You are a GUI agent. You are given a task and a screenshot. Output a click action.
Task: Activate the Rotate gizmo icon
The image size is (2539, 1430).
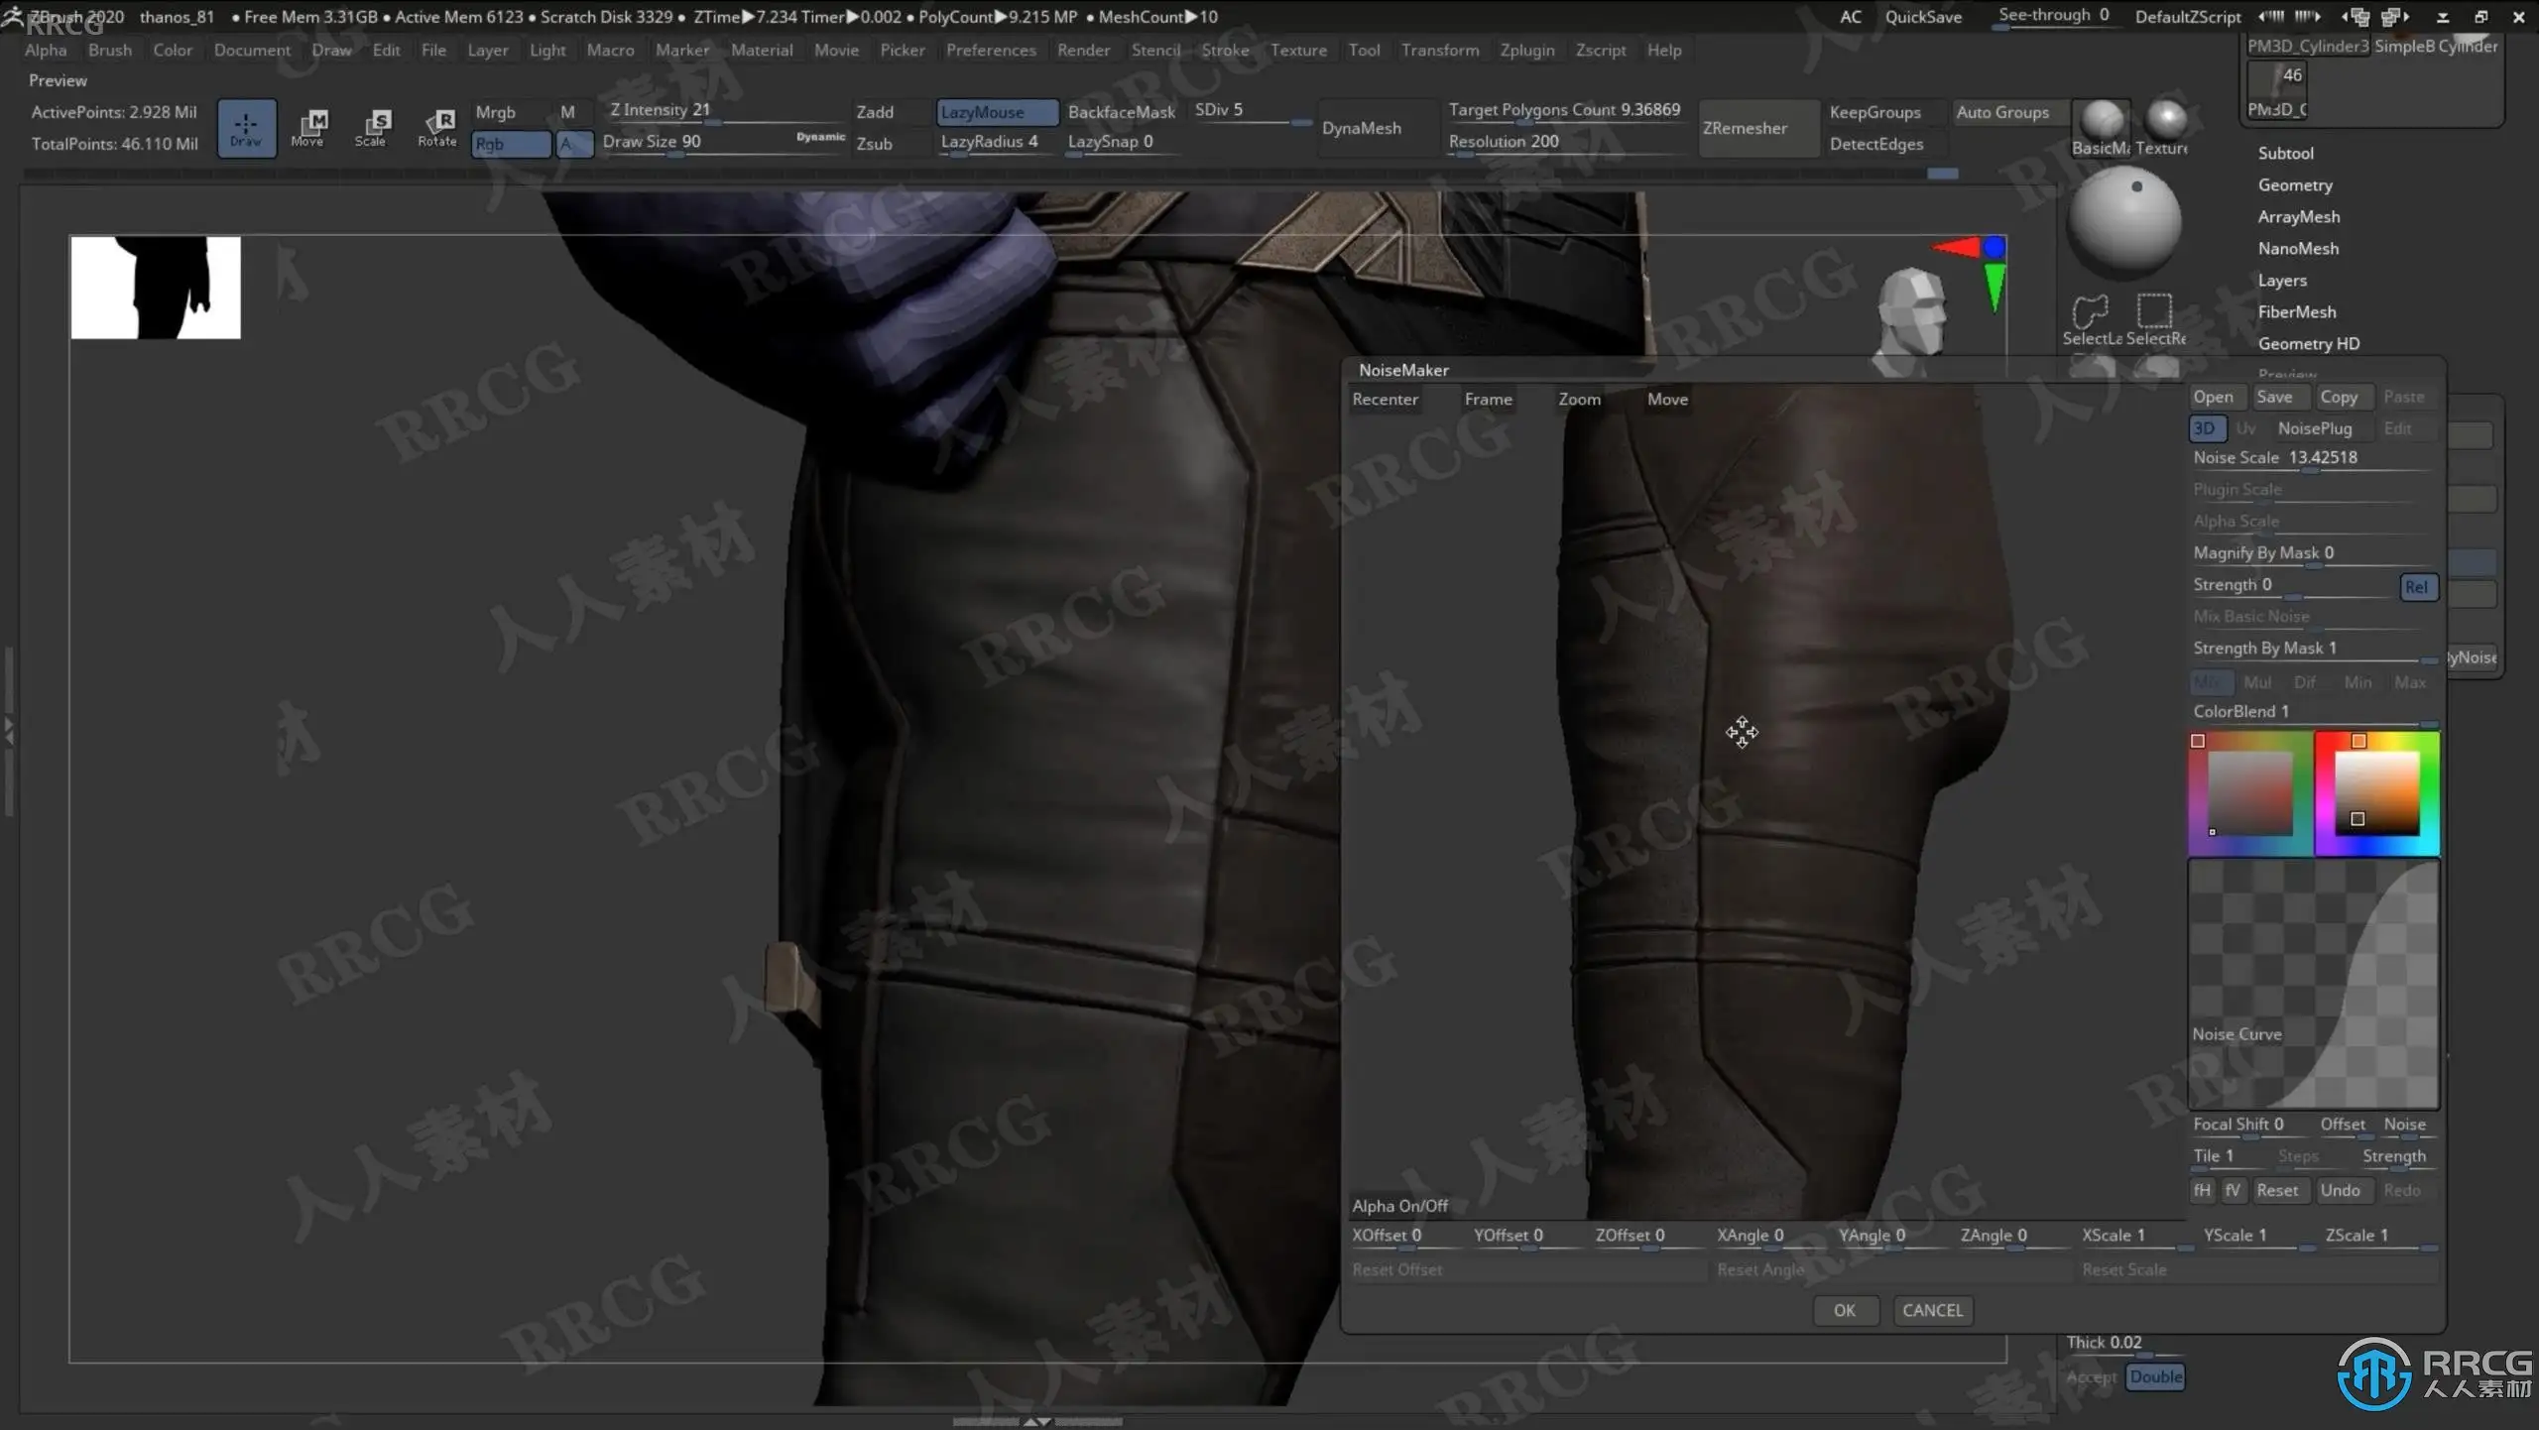coord(436,127)
